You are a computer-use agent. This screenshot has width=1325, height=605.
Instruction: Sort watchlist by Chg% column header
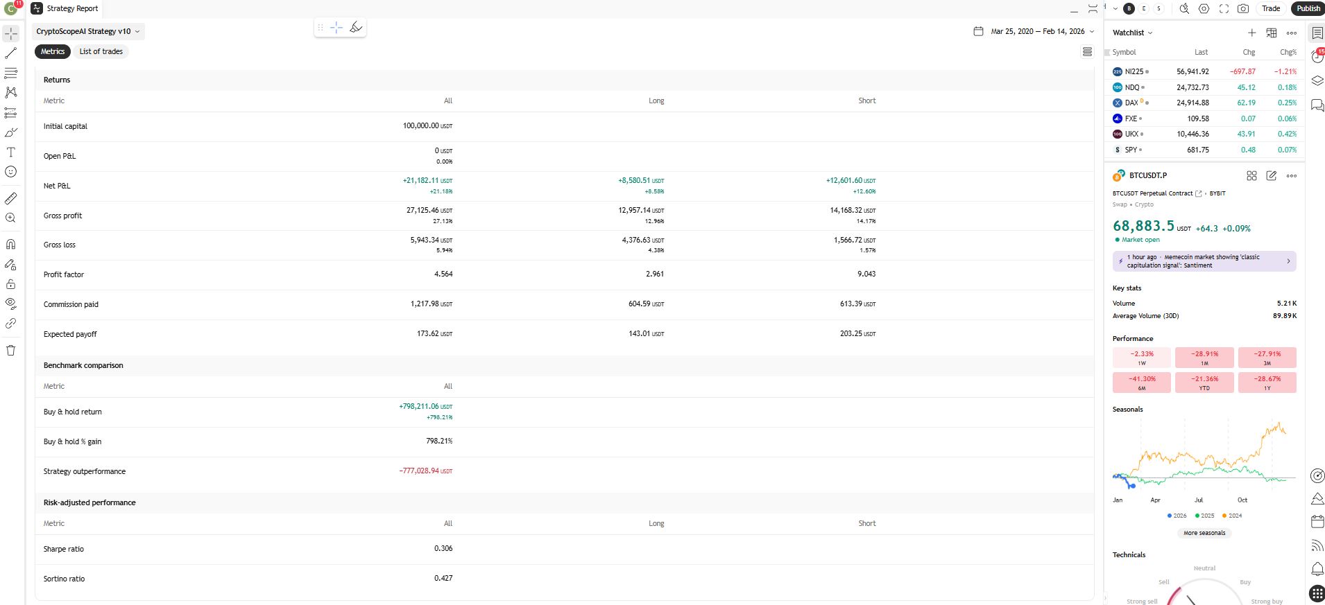coord(1288,52)
